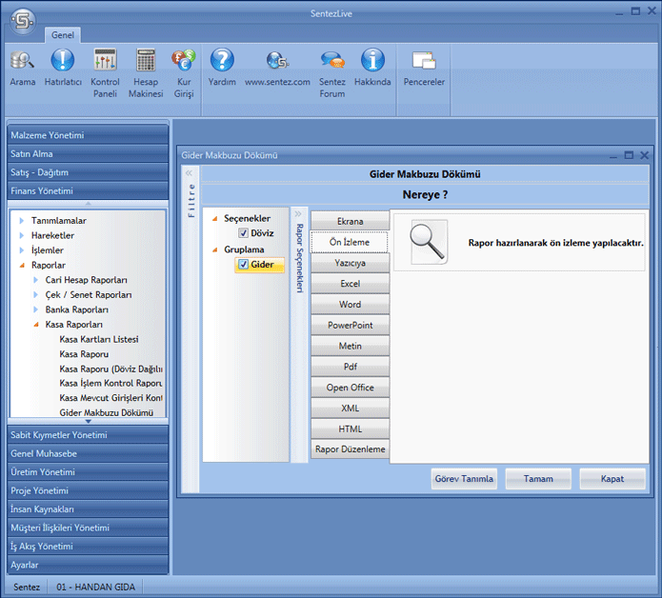Image resolution: width=662 pixels, height=598 pixels.
Task: Open the Malzeme Yönetimi module
Action: point(88,135)
